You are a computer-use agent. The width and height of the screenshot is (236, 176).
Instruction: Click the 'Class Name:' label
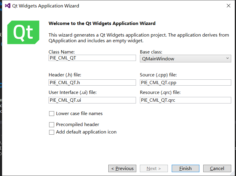[x=62, y=52]
